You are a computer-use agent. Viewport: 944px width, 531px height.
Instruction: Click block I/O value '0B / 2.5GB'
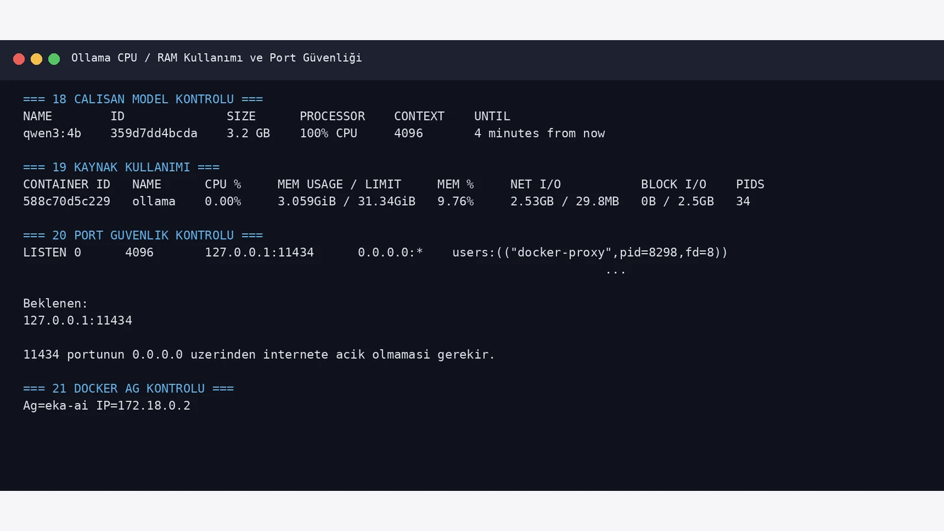[x=677, y=201]
